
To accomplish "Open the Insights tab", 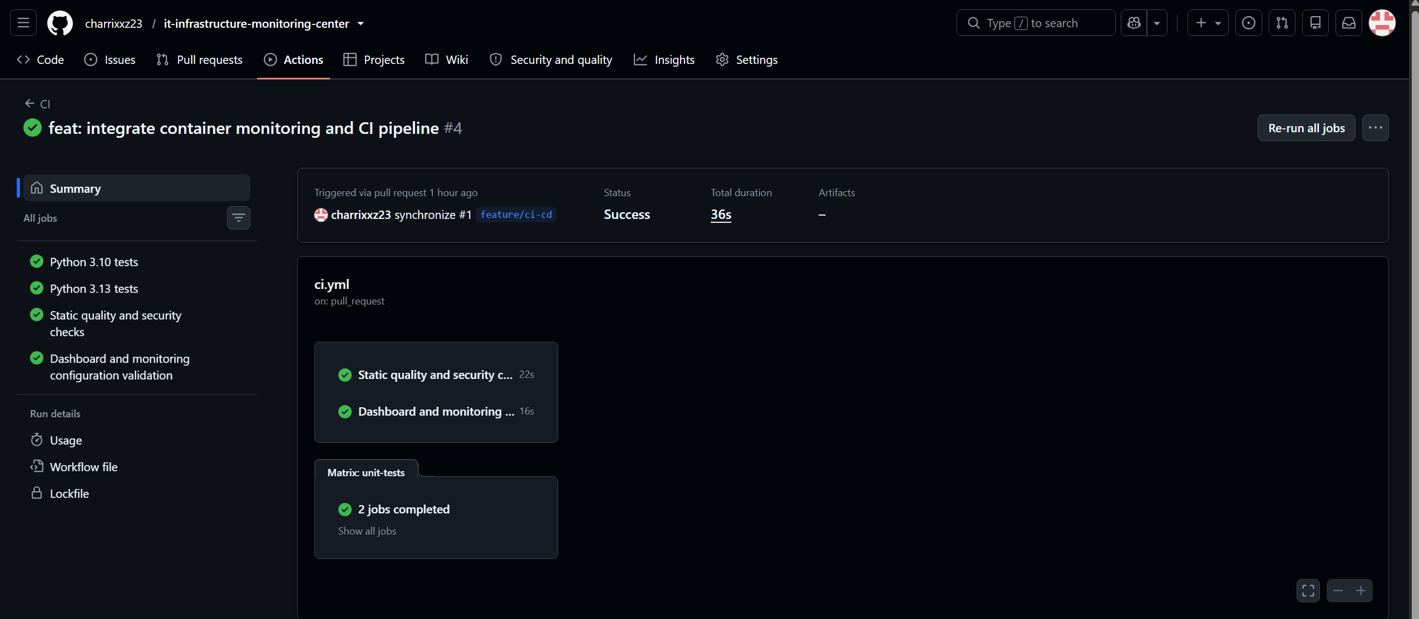I will tap(664, 59).
